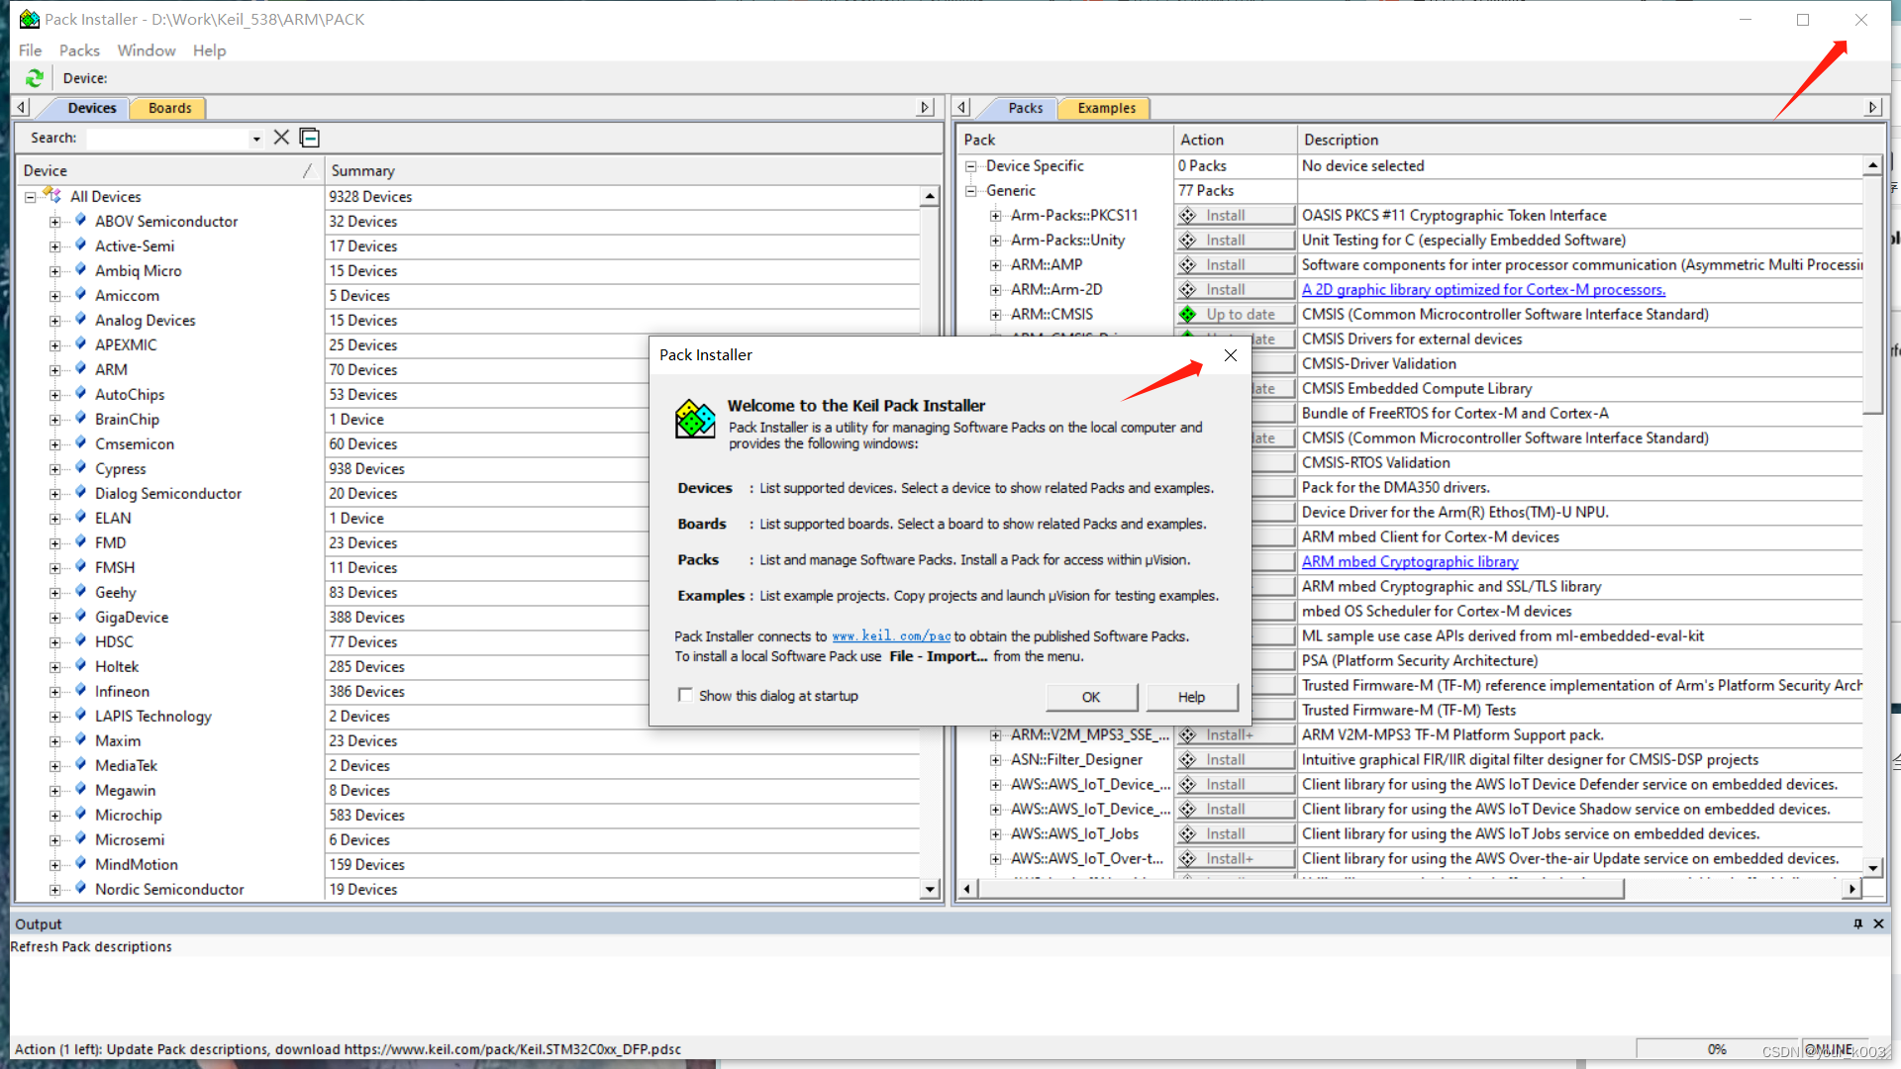
Task: Toggle 'Show this dialog at startup' checkbox
Action: 684,695
